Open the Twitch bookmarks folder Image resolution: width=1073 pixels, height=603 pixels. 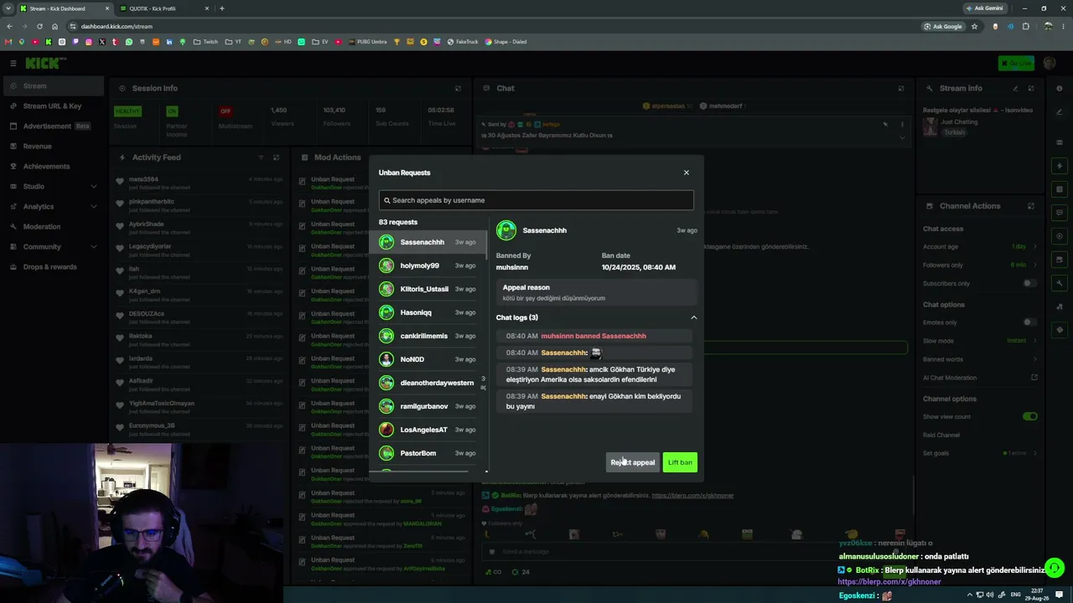click(205, 42)
